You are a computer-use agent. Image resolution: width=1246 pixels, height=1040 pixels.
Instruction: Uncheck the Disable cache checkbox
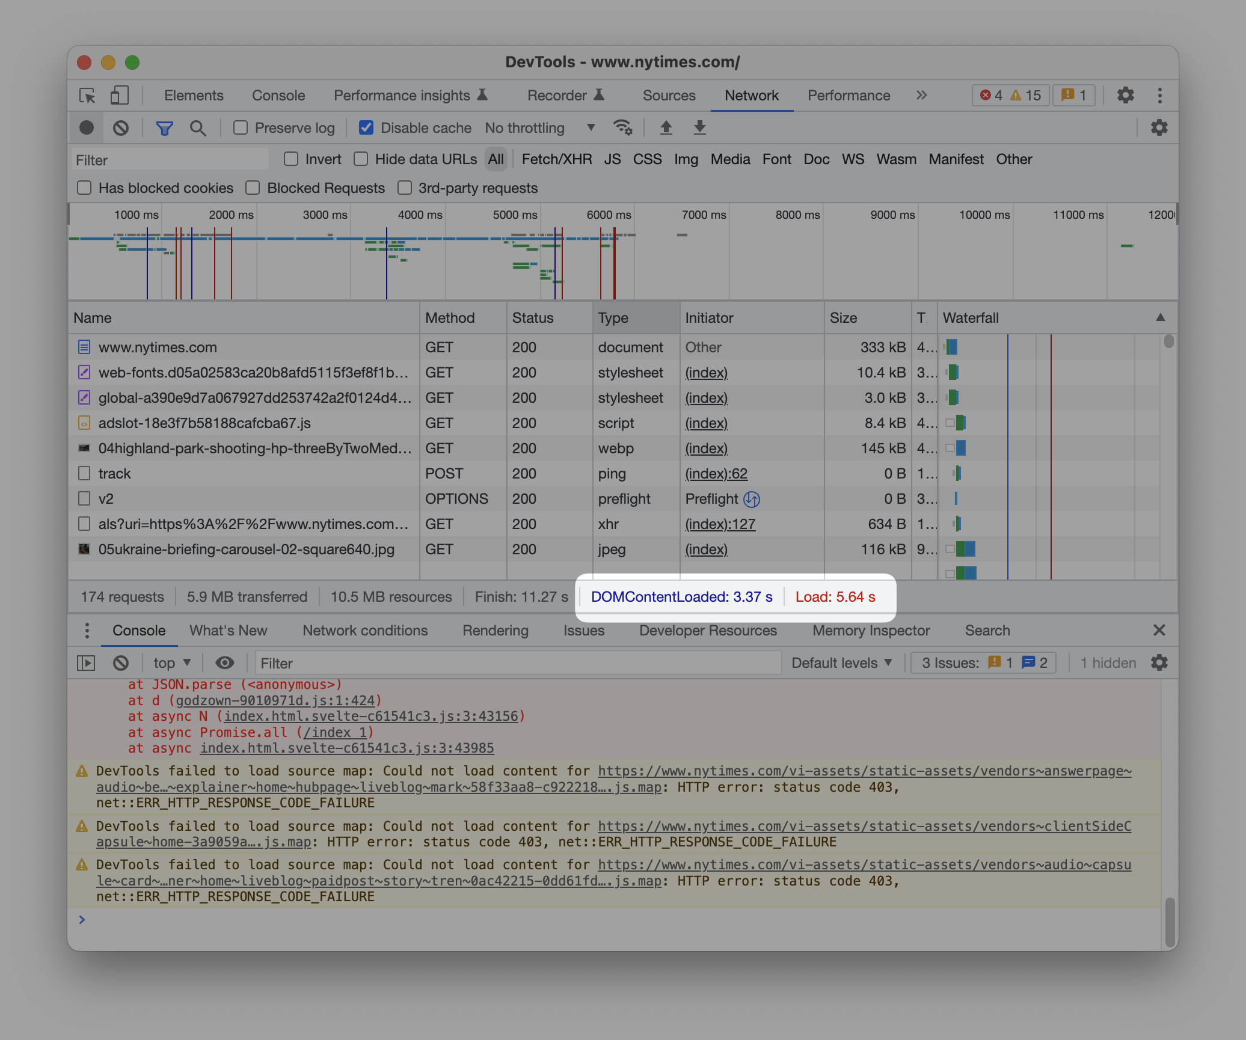coord(366,127)
